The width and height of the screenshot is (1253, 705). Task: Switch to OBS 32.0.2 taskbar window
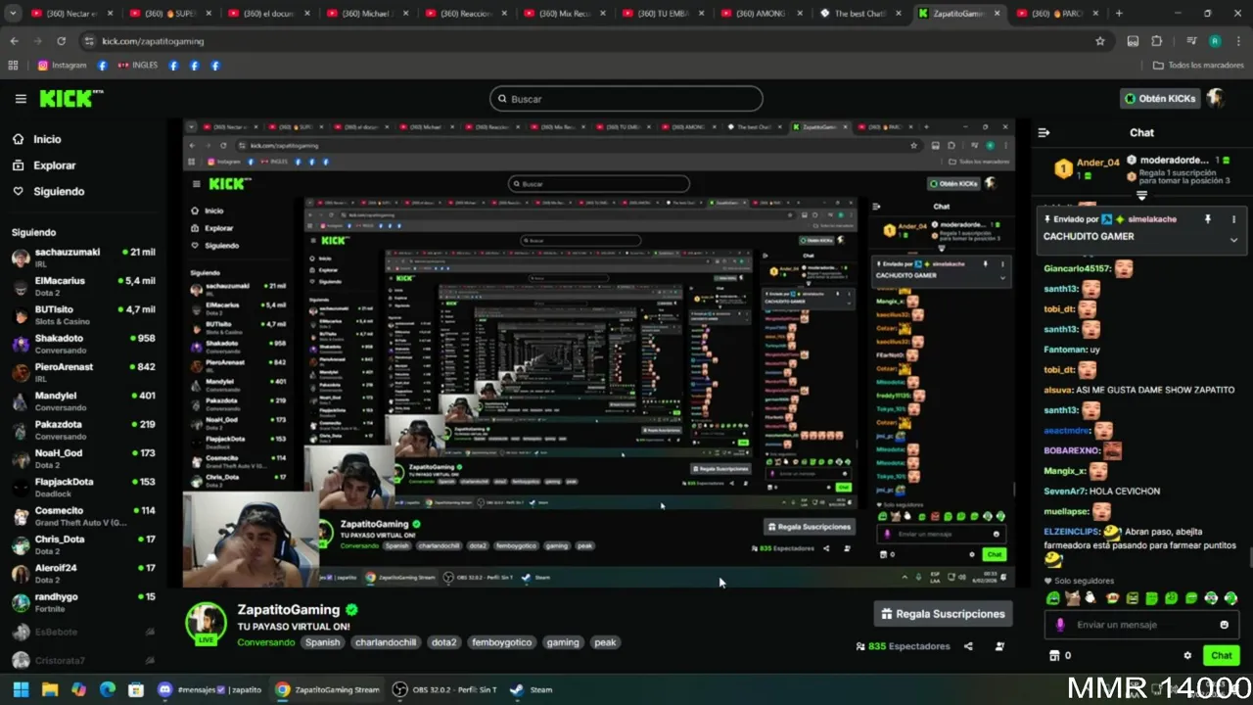[444, 689]
